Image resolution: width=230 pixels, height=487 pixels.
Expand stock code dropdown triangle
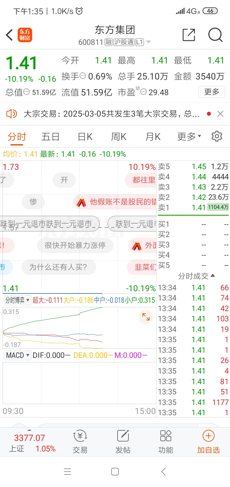pyautogui.click(x=149, y=42)
